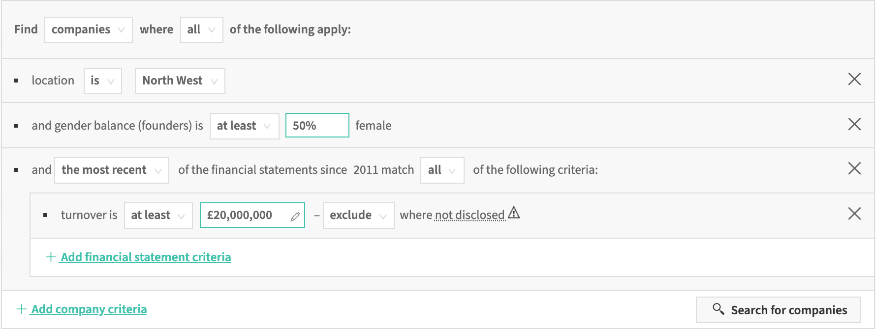This screenshot has height=329, width=876.
Task: Open the companies entity dropdown
Action: point(89,30)
